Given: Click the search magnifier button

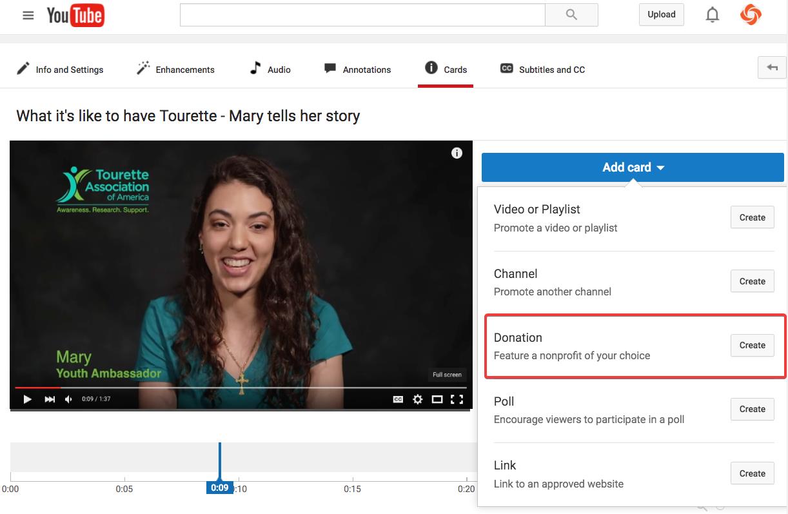Looking at the screenshot, I should coord(571,15).
